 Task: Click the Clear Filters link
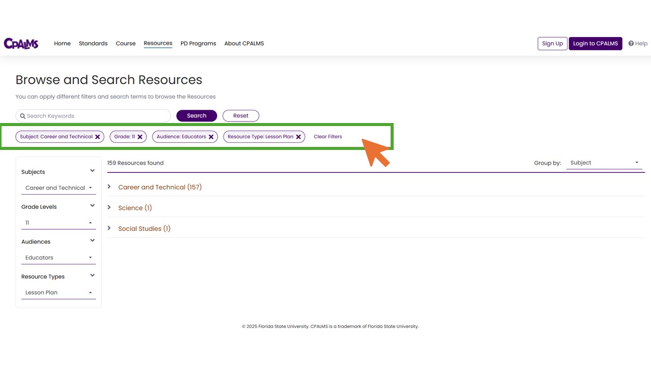pyautogui.click(x=328, y=136)
